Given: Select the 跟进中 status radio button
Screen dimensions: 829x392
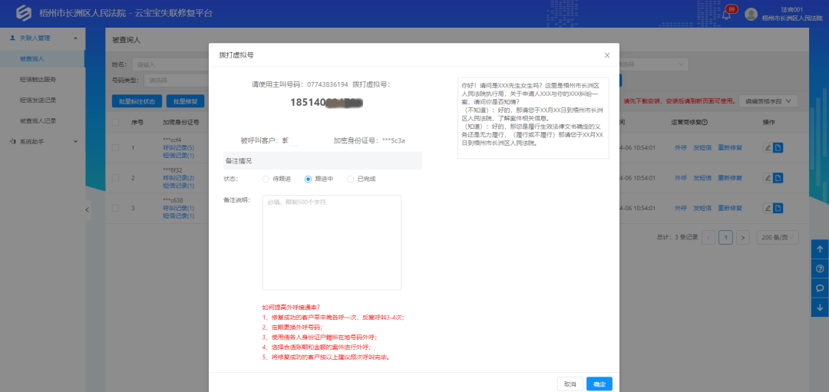Looking at the screenshot, I should coord(309,179).
